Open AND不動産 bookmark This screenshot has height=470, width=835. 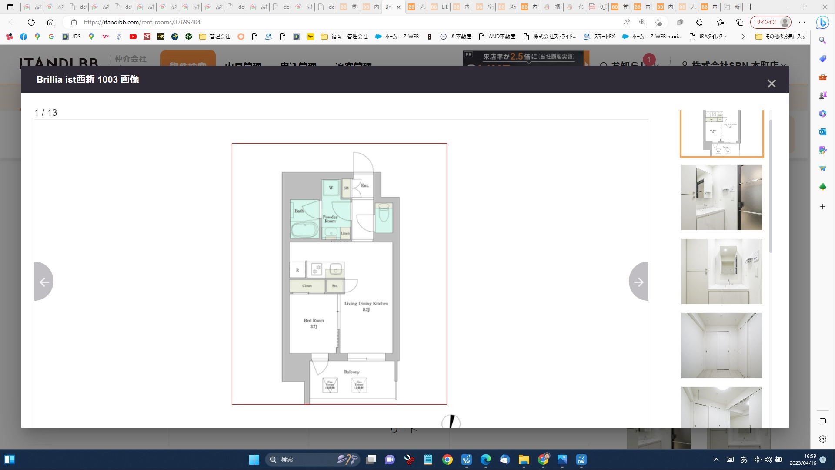click(497, 37)
